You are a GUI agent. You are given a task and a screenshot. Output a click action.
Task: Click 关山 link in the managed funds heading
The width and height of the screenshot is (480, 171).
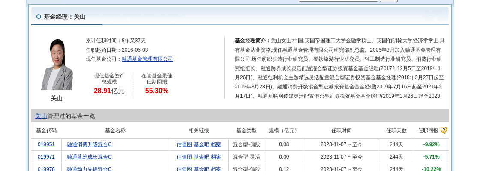[41, 116]
